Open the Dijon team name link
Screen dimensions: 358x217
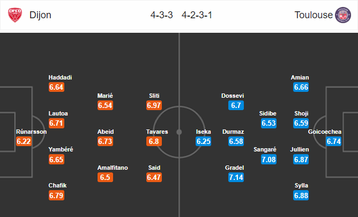[40, 15]
